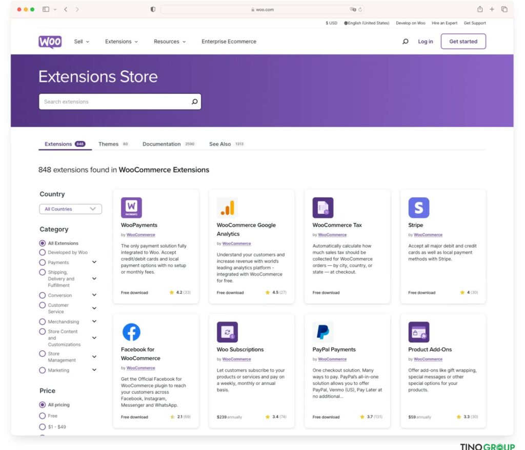Click the privacy shield icon in Safari
The height and width of the screenshot is (450, 525).
153,9
